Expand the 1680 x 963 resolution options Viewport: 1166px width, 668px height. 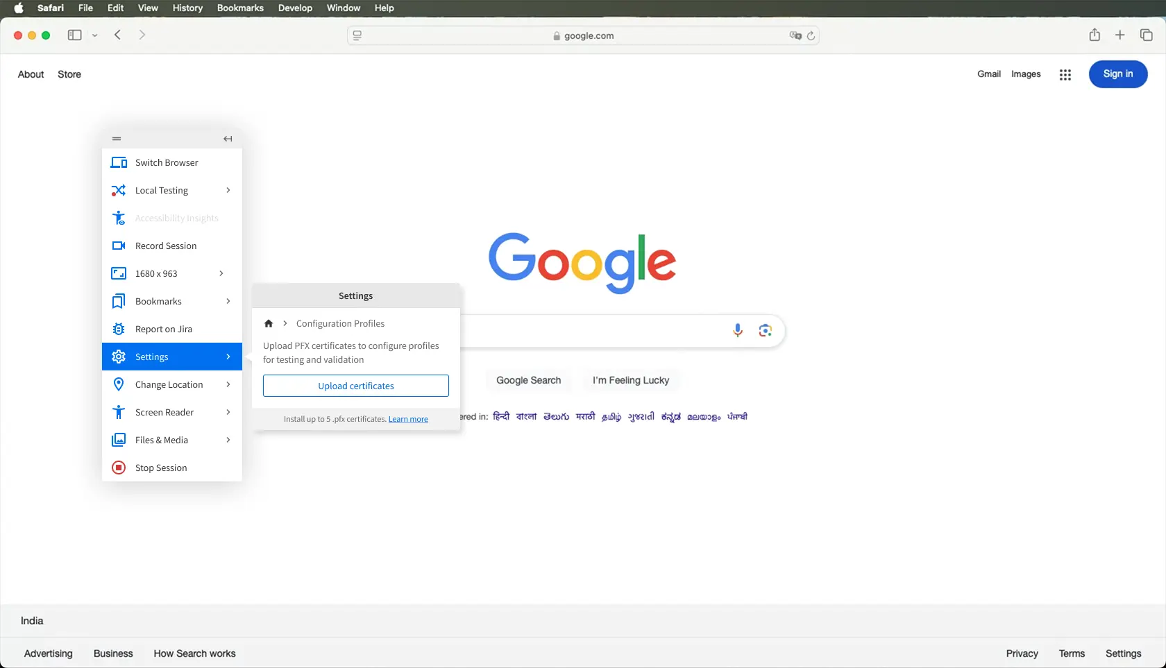pos(221,273)
